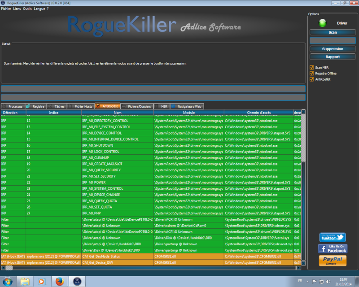
Task: Select row IRP_MJ_DIRECTORY_CONTROL
Action: [151, 121]
